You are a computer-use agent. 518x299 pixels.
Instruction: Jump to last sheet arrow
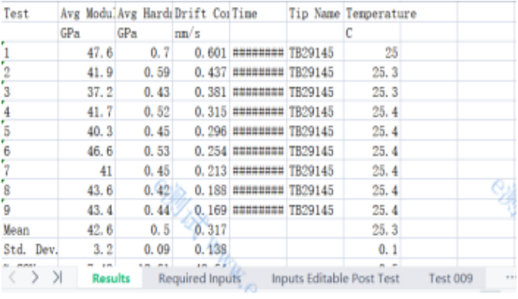tap(57, 277)
